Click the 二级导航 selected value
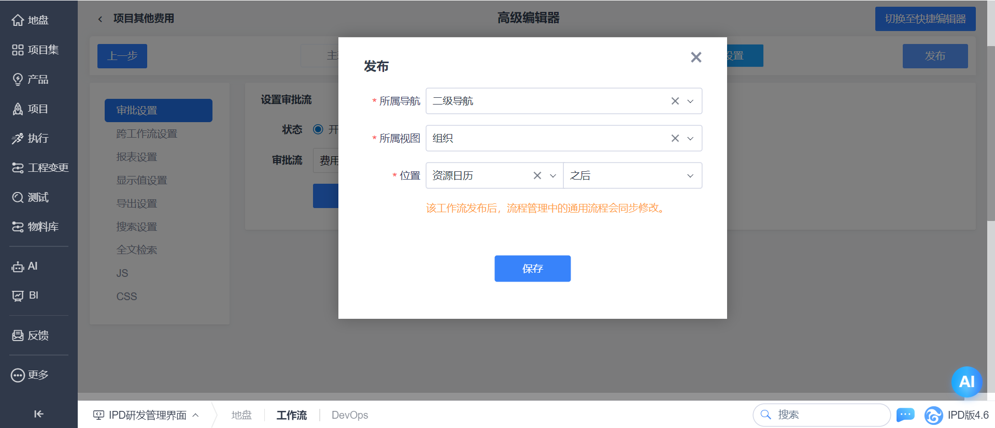The width and height of the screenshot is (995, 428). pyautogui.click(x=453, y=101)
